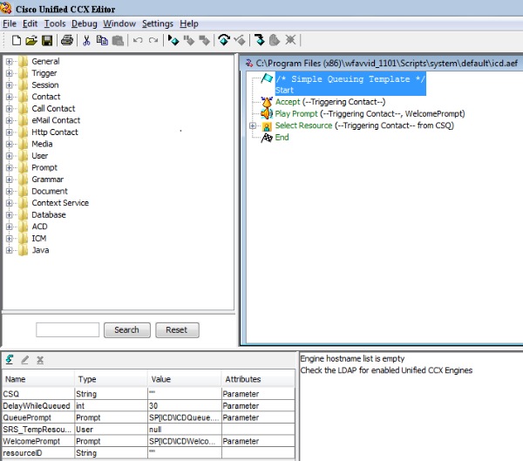This screenshot has height=461, width=523.
Task: Select the resourceID variable row
Action: [x=148, y=453]
